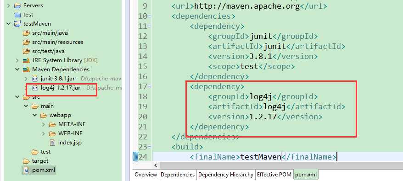Click the version value 1.2.17
Viewport: 403px width, 181px height.
pyautogui.click(x=263, y=117)
